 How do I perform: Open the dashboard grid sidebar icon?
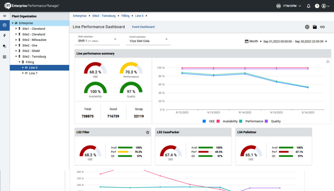point(5,57)
